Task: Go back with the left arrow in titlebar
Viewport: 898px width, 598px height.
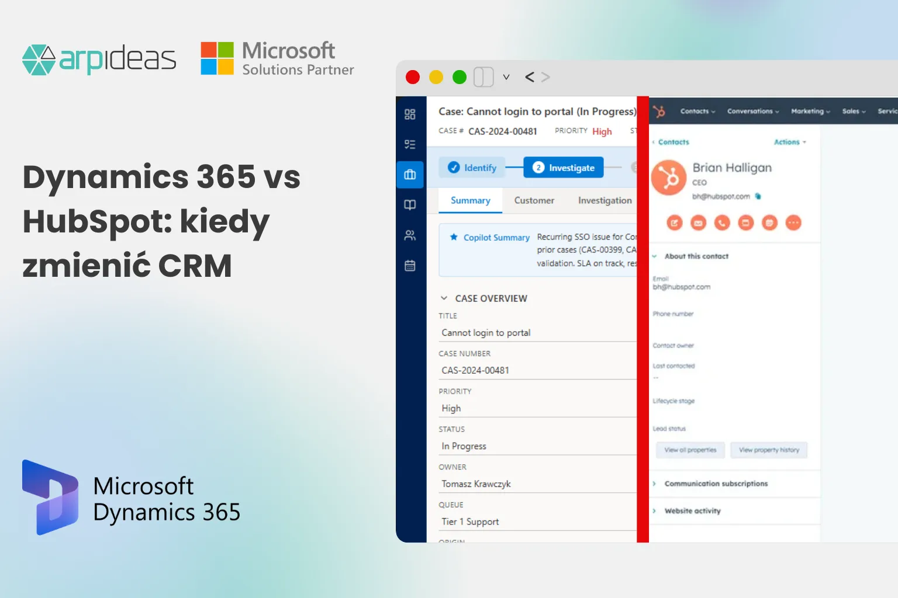Action: pos(530,77)
